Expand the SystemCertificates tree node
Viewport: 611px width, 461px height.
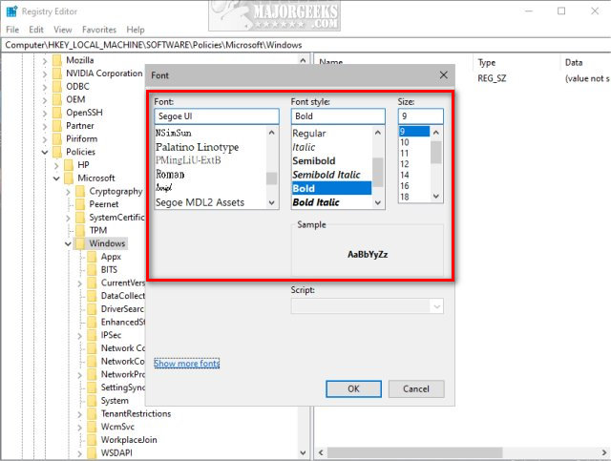pos(68,218)
